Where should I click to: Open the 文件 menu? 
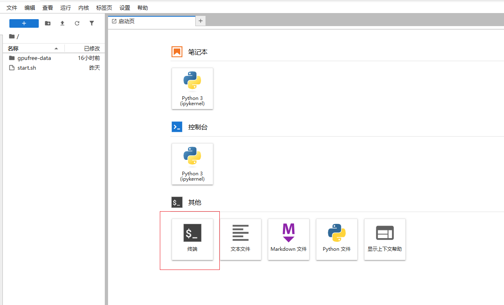point(12,8)
